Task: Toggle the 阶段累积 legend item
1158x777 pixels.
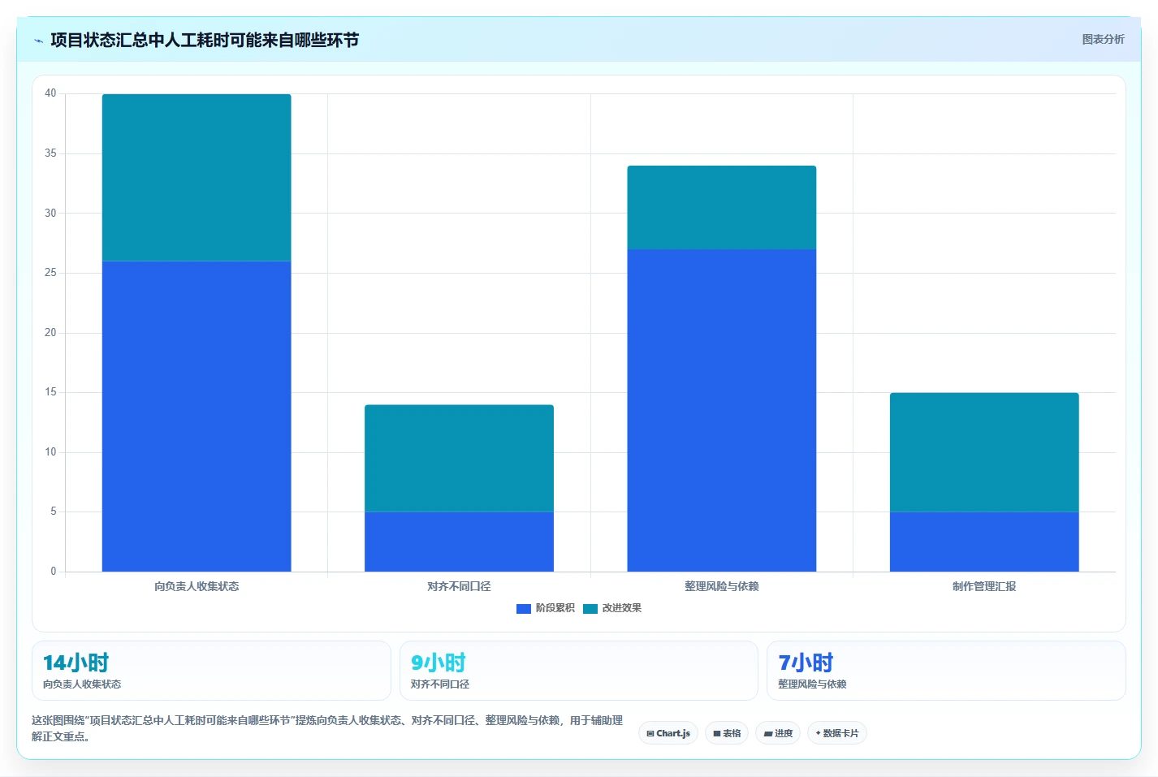Action: [546, 608]
